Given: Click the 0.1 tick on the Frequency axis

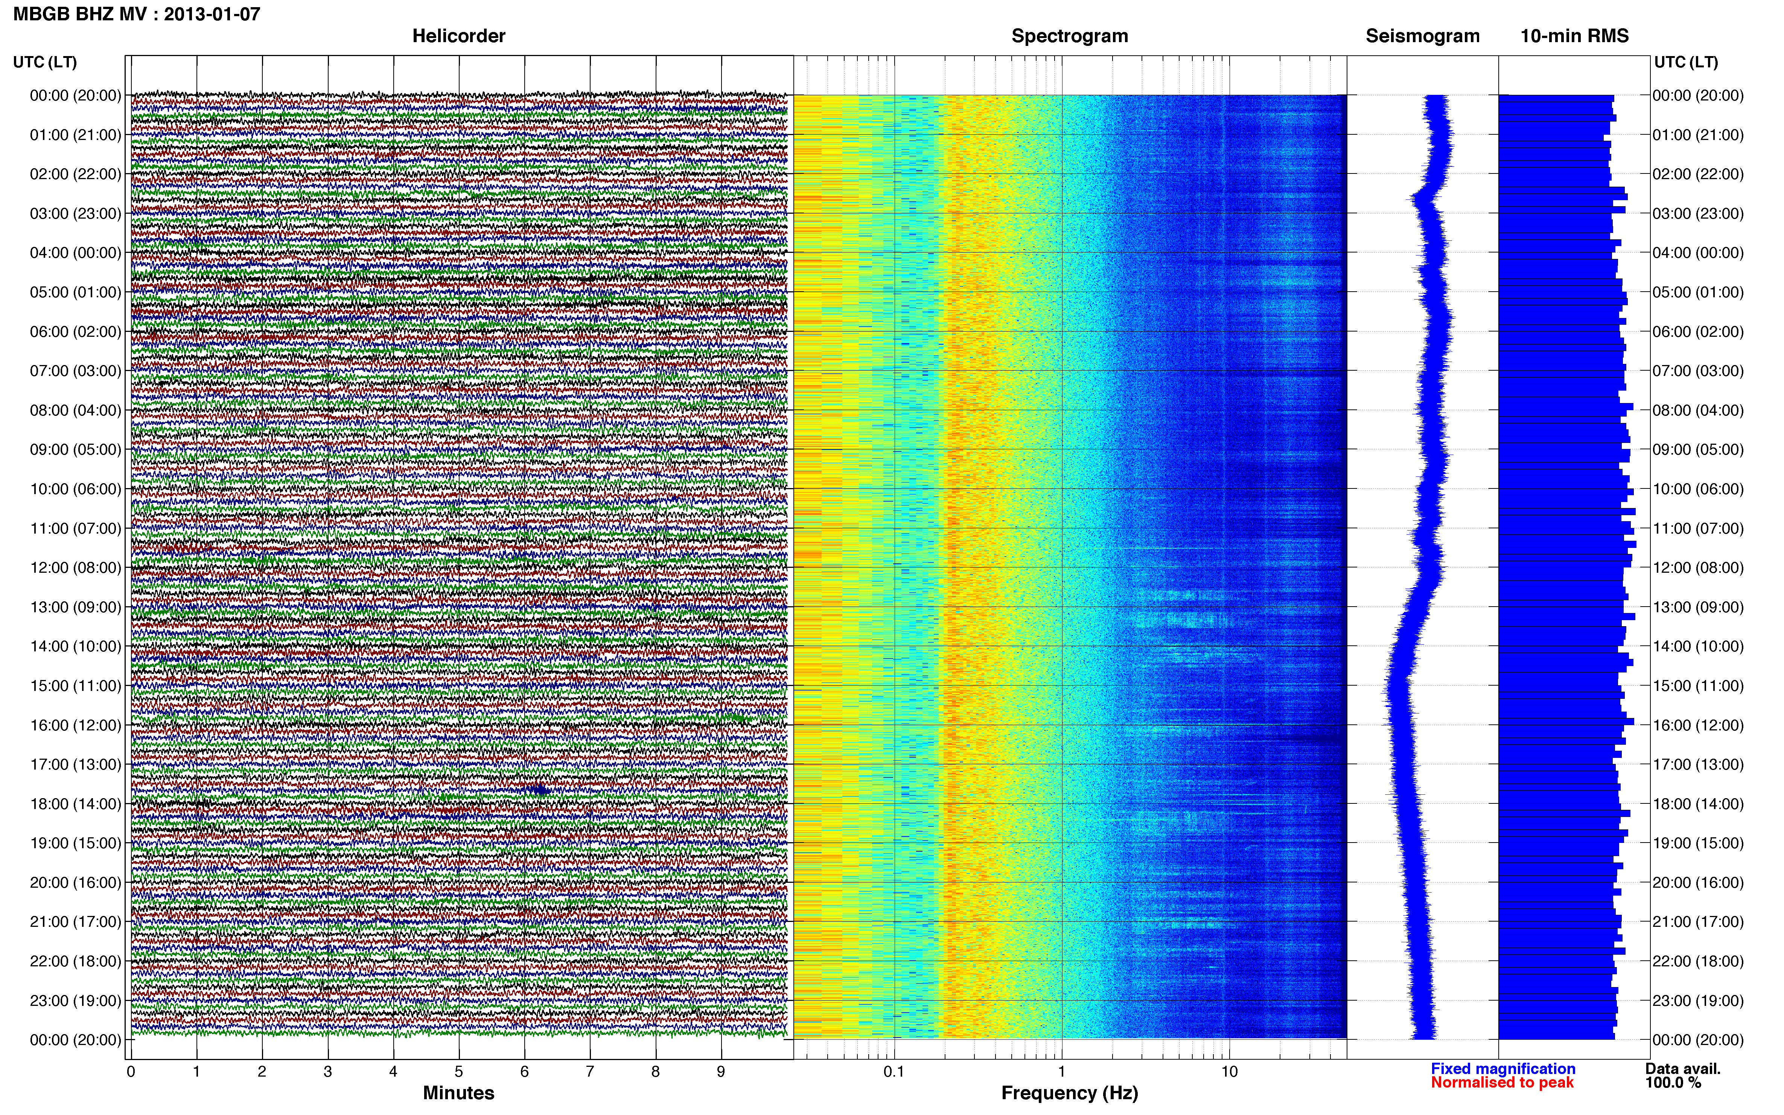Looking at the screenshot, I should click(894, 1071).
